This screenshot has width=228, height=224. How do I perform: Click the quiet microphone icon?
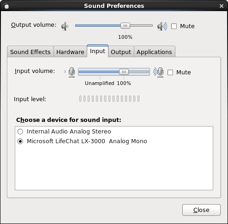pos(70,72)
